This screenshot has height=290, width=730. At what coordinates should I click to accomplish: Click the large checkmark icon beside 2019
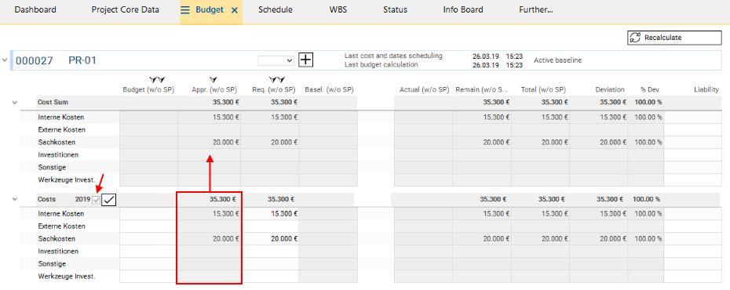(109, 199)
